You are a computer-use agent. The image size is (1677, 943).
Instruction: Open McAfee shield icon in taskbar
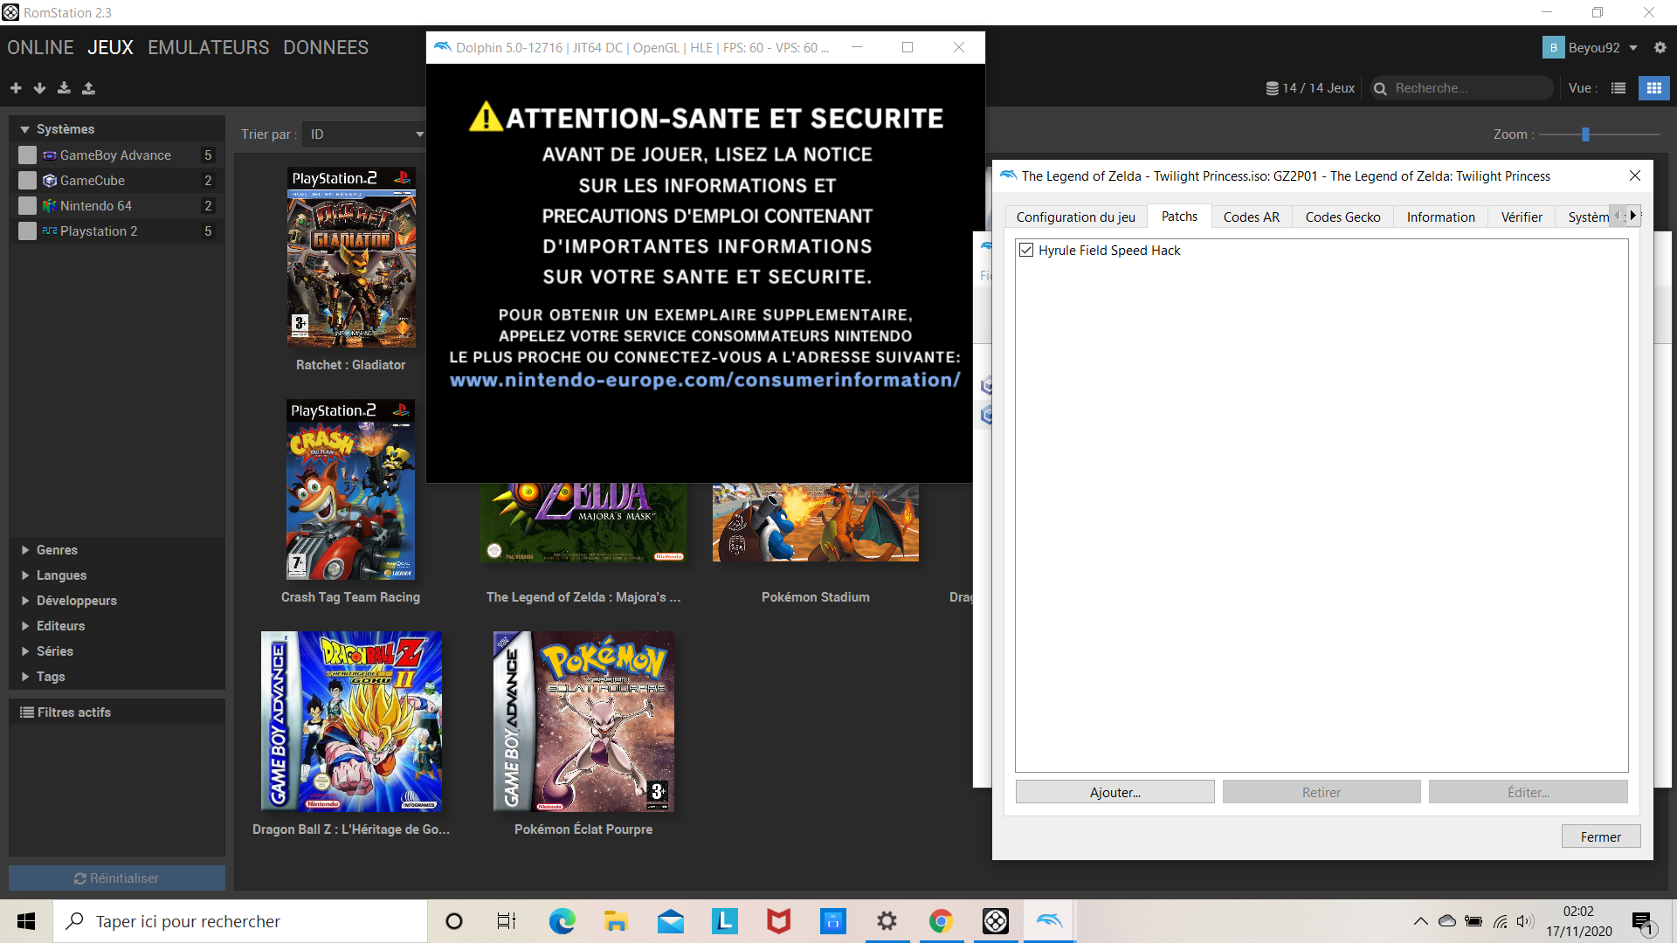click(778, 921)
